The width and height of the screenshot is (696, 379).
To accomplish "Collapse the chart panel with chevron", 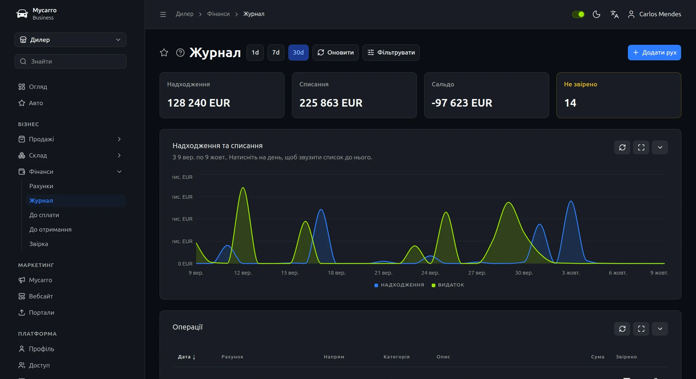I will coord(660,147).
